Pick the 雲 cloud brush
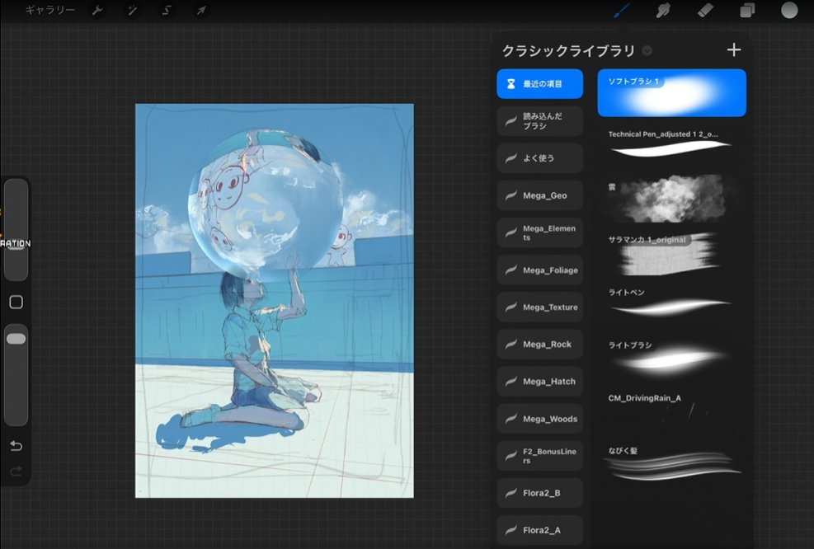This screenshot has width=814, height=549. [x=672, y=199]
